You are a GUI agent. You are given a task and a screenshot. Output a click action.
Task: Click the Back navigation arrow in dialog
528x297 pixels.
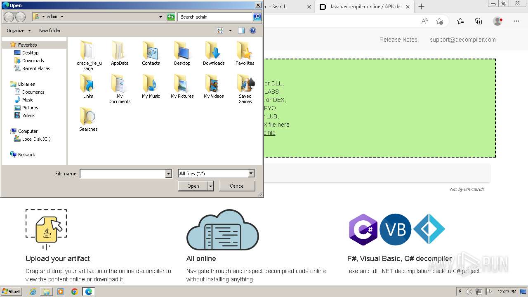pyautogui.click(x=9, y=17)
